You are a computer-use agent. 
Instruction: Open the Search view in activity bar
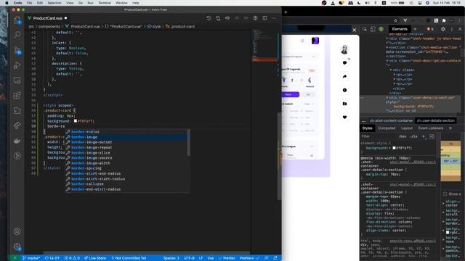(x=17, y=35)
